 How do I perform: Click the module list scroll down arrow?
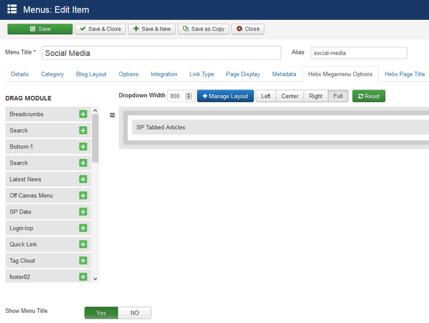pyautogui.click(x=95, y=279)
